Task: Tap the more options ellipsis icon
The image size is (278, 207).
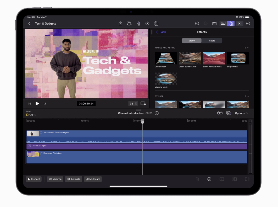Action: coord(248,24)
